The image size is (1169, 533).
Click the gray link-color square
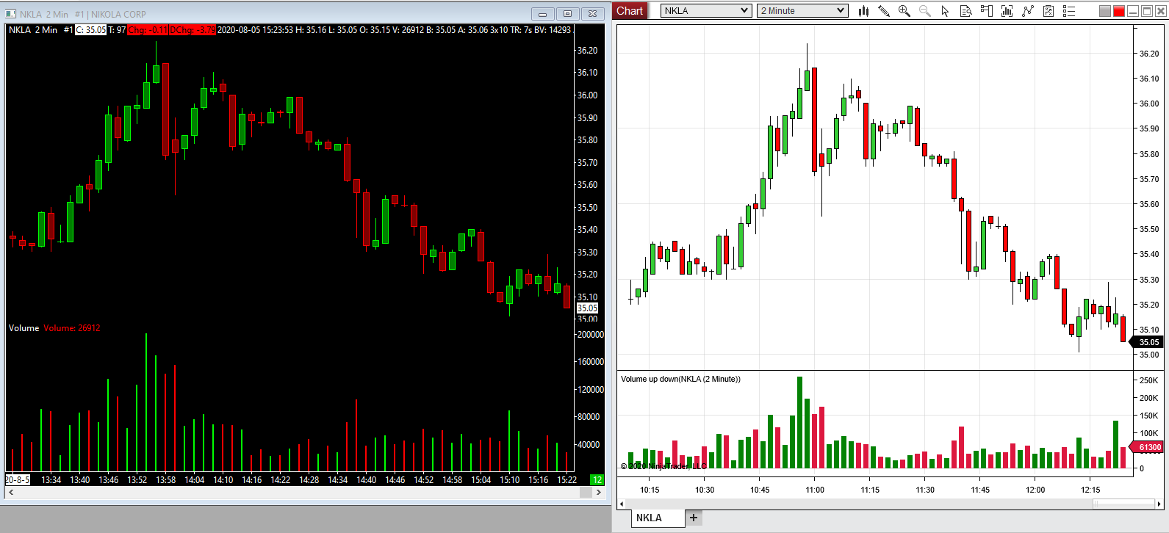coord(1105,11)
